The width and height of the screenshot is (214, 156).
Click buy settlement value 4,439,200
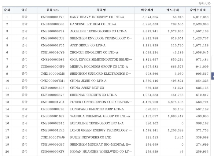click(x=150, y=102)
